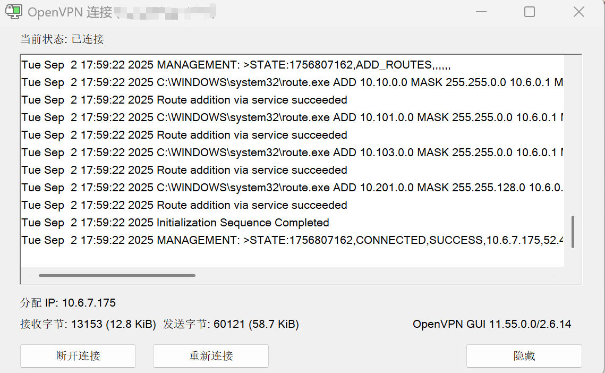Maximize the OpenVPN connection window

pos(530,12)
